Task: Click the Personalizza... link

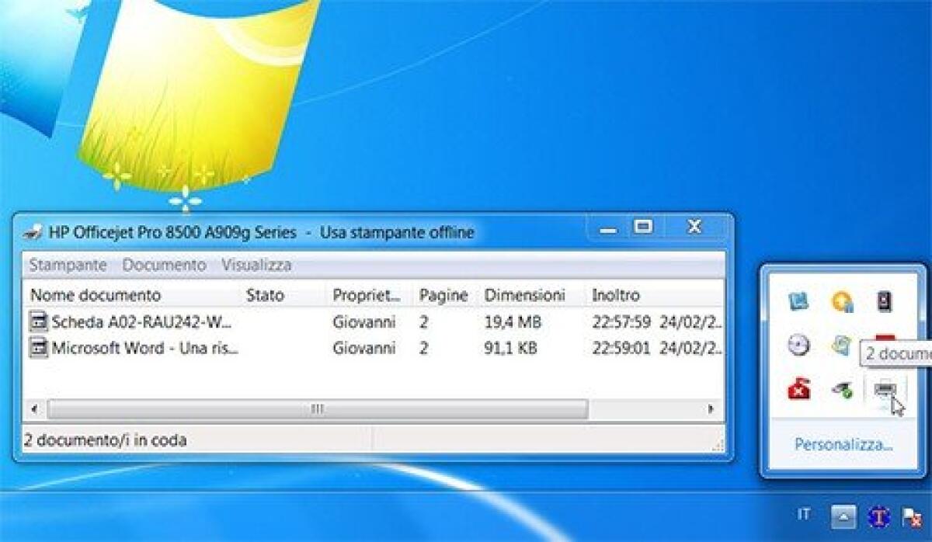Action: [843, 445]
